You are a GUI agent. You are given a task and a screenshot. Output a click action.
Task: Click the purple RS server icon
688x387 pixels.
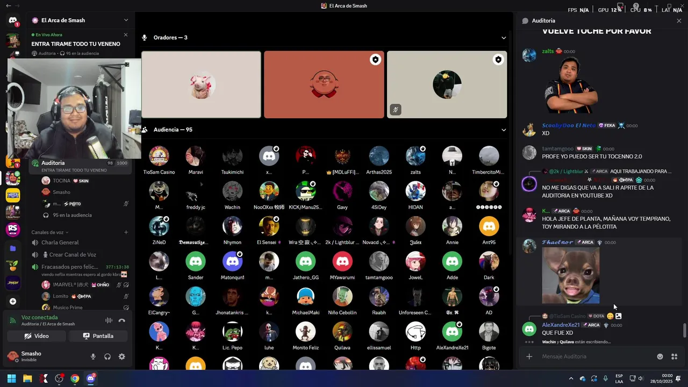pyautogui.click(x=12, y=230)
